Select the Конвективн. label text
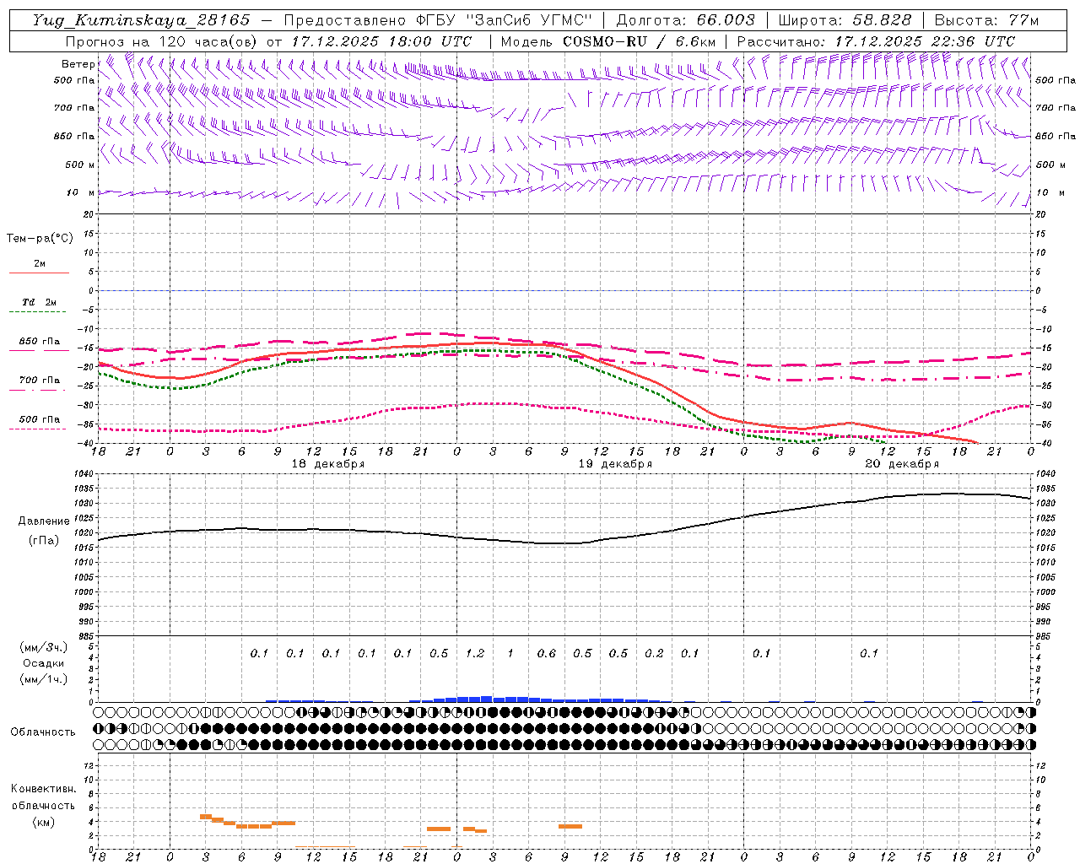1080x864 pixels. (43, 789)
